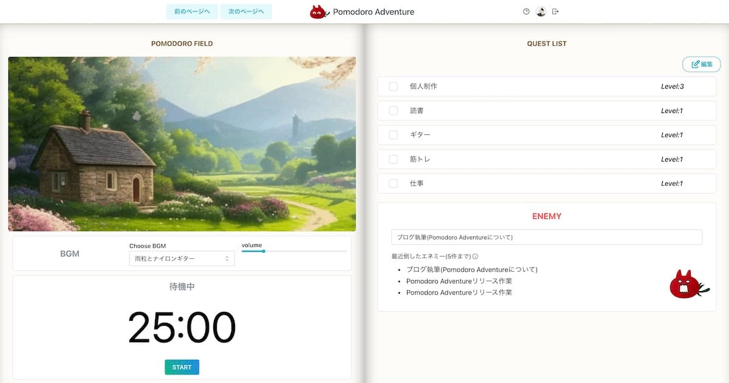Click the enemy name input field
Screen dimensions: 729x383
(x=546, y=237)
